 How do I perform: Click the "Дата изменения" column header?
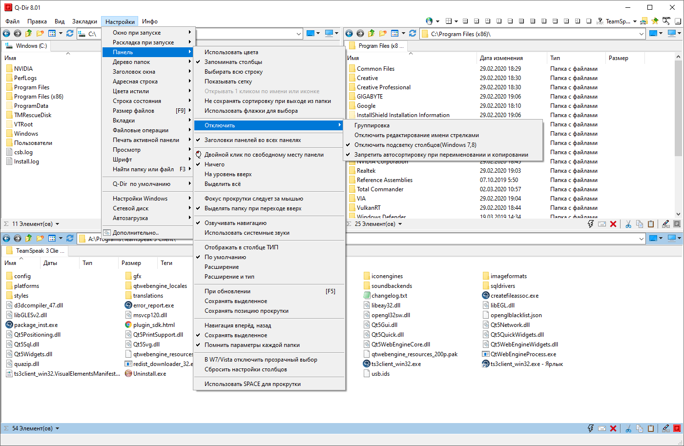pyautogui.click(x=501, y=58)
